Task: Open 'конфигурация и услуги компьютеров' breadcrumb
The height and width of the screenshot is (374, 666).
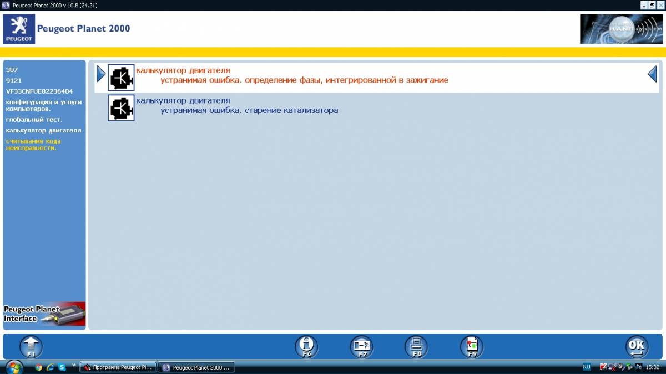Action: pyautogui.click(x=43, y=105)
